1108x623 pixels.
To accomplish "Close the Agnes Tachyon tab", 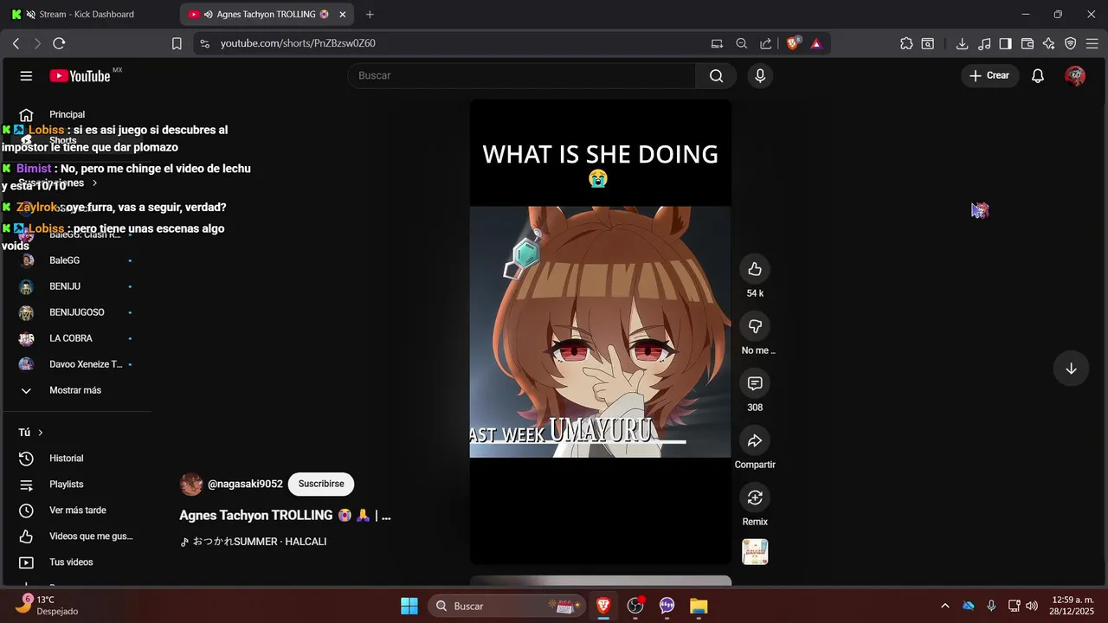I will click(x=343, y=15).
